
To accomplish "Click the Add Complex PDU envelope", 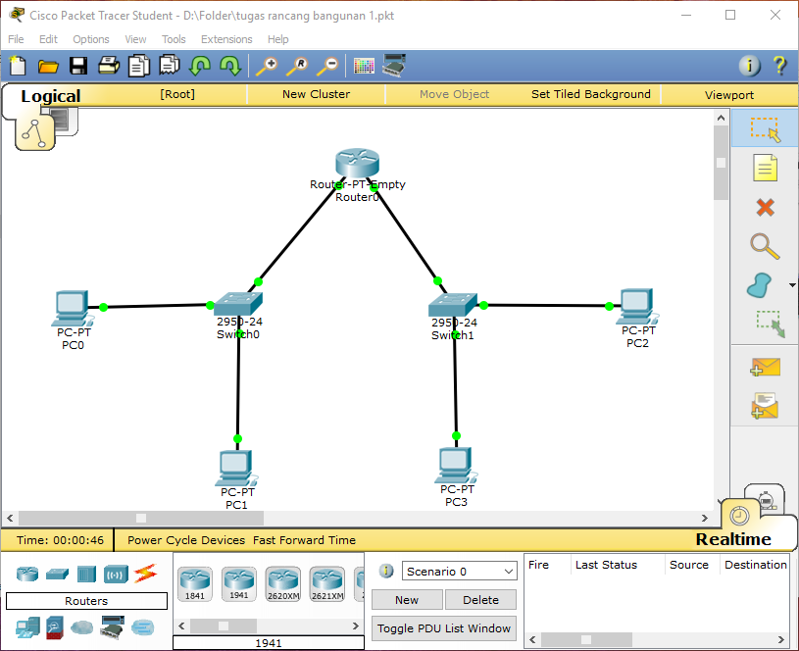I will point(765,406).
